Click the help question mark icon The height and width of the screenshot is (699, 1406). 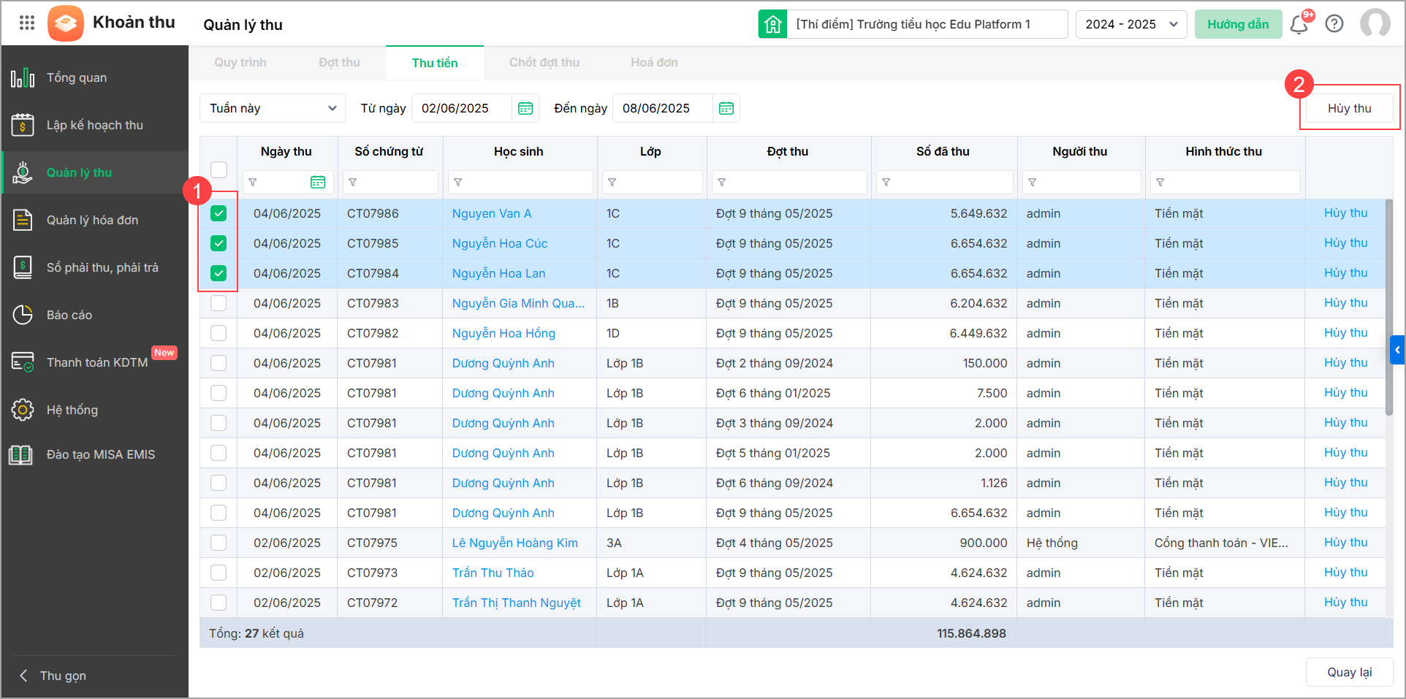tap(1334, 24)
